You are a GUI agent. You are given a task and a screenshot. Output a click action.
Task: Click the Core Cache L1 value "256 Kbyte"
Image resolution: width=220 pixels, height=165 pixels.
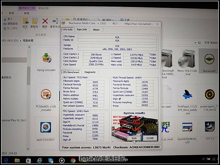click(96, 54)
